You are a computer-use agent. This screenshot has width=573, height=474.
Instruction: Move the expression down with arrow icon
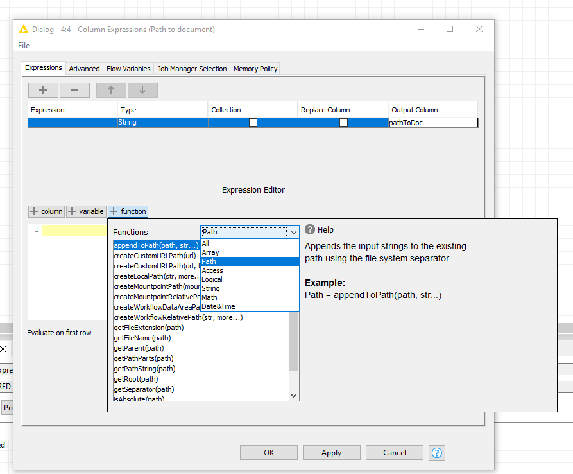142,90
